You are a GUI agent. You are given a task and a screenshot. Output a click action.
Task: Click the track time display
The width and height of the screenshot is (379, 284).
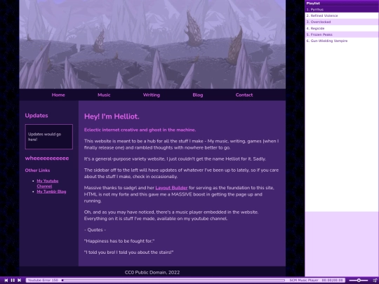point(333,280)
